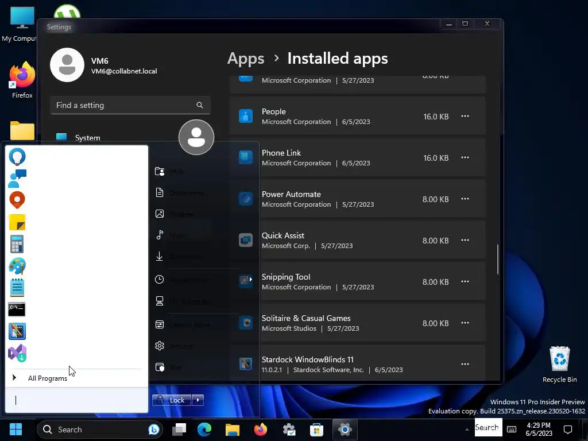This screenshot has height=441, width=588.
Task: Open more options for Phone Link
Action: click(x=465, y=157)
